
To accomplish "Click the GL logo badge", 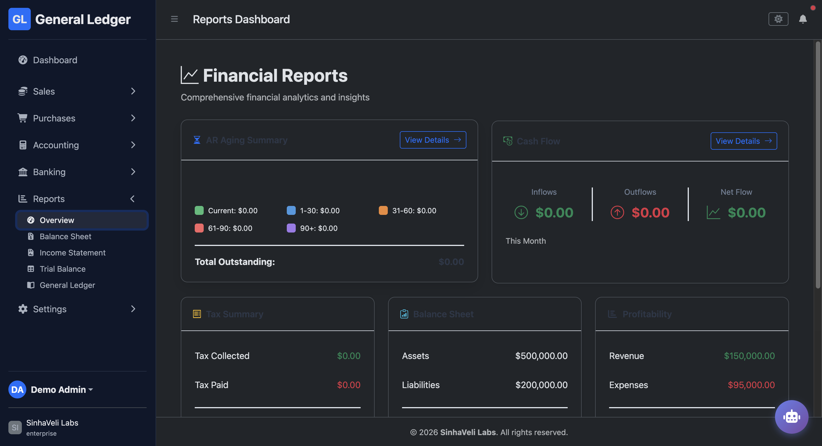I will 20,19.
